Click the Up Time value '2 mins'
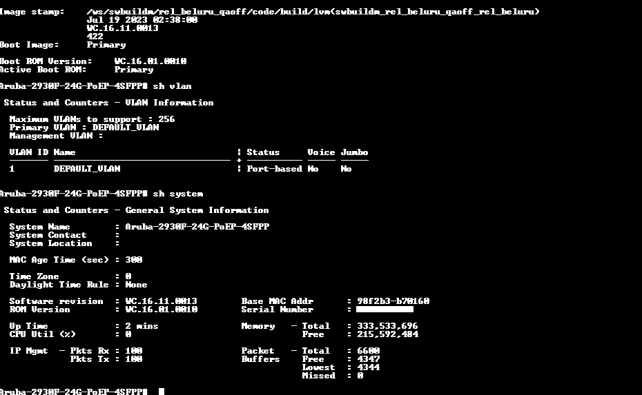The height and width of the screenshot is (395, 642). pos(142,326)
